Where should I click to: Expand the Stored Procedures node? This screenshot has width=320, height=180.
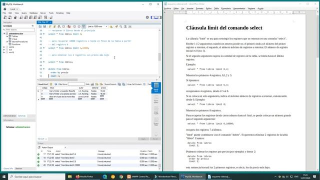tap(7, 41)
